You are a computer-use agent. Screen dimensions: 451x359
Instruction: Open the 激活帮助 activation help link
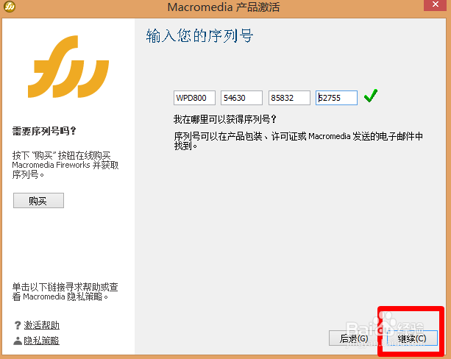(x=42, y=325)
